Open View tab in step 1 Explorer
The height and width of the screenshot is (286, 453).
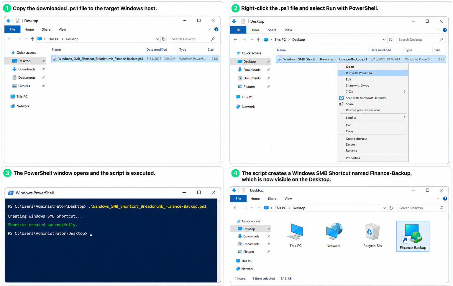pos(62,29)
